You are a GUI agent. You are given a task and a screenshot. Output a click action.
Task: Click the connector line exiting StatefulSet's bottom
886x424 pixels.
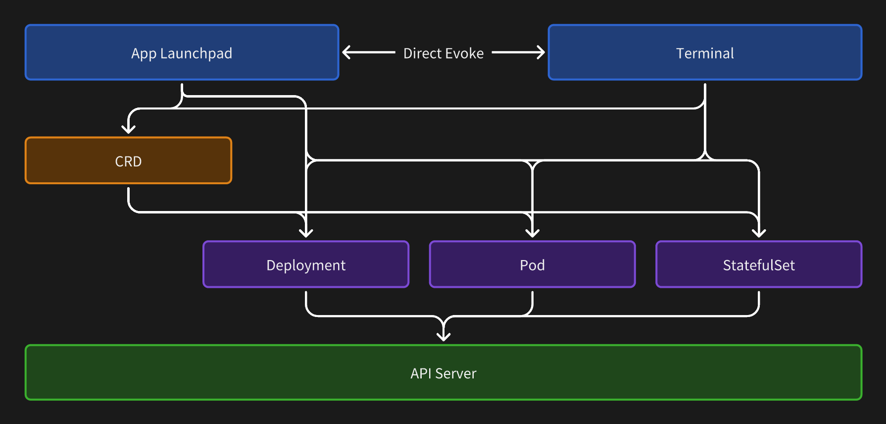pyautogui.click(x=759, y=301)
